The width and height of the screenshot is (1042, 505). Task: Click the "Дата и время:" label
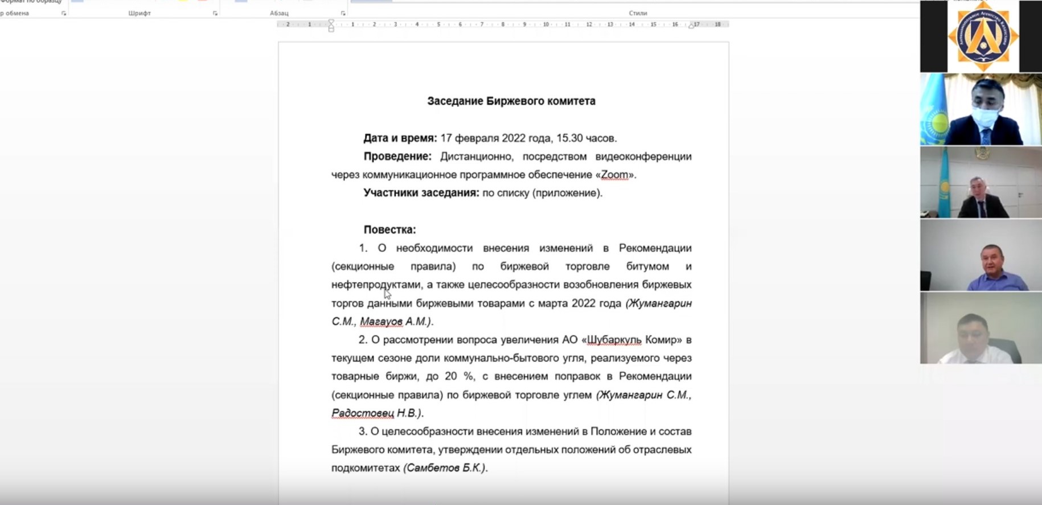[400, 138]
